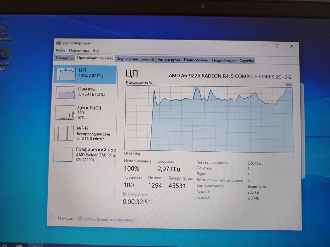Click the AMD A6-9225 processor name text
This screenshot has width=330, height=247.
[230, 76]
